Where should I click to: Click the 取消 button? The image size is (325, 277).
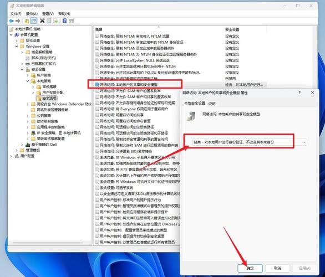coord(277,268)
